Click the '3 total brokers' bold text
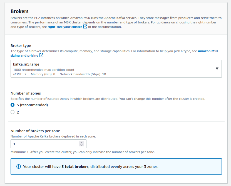 pyautogui.click(x=75, y=167)
